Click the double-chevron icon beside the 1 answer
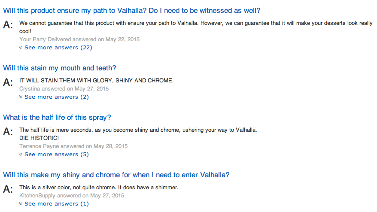Screen dimensions: 377x212 (x=21, y=203)
